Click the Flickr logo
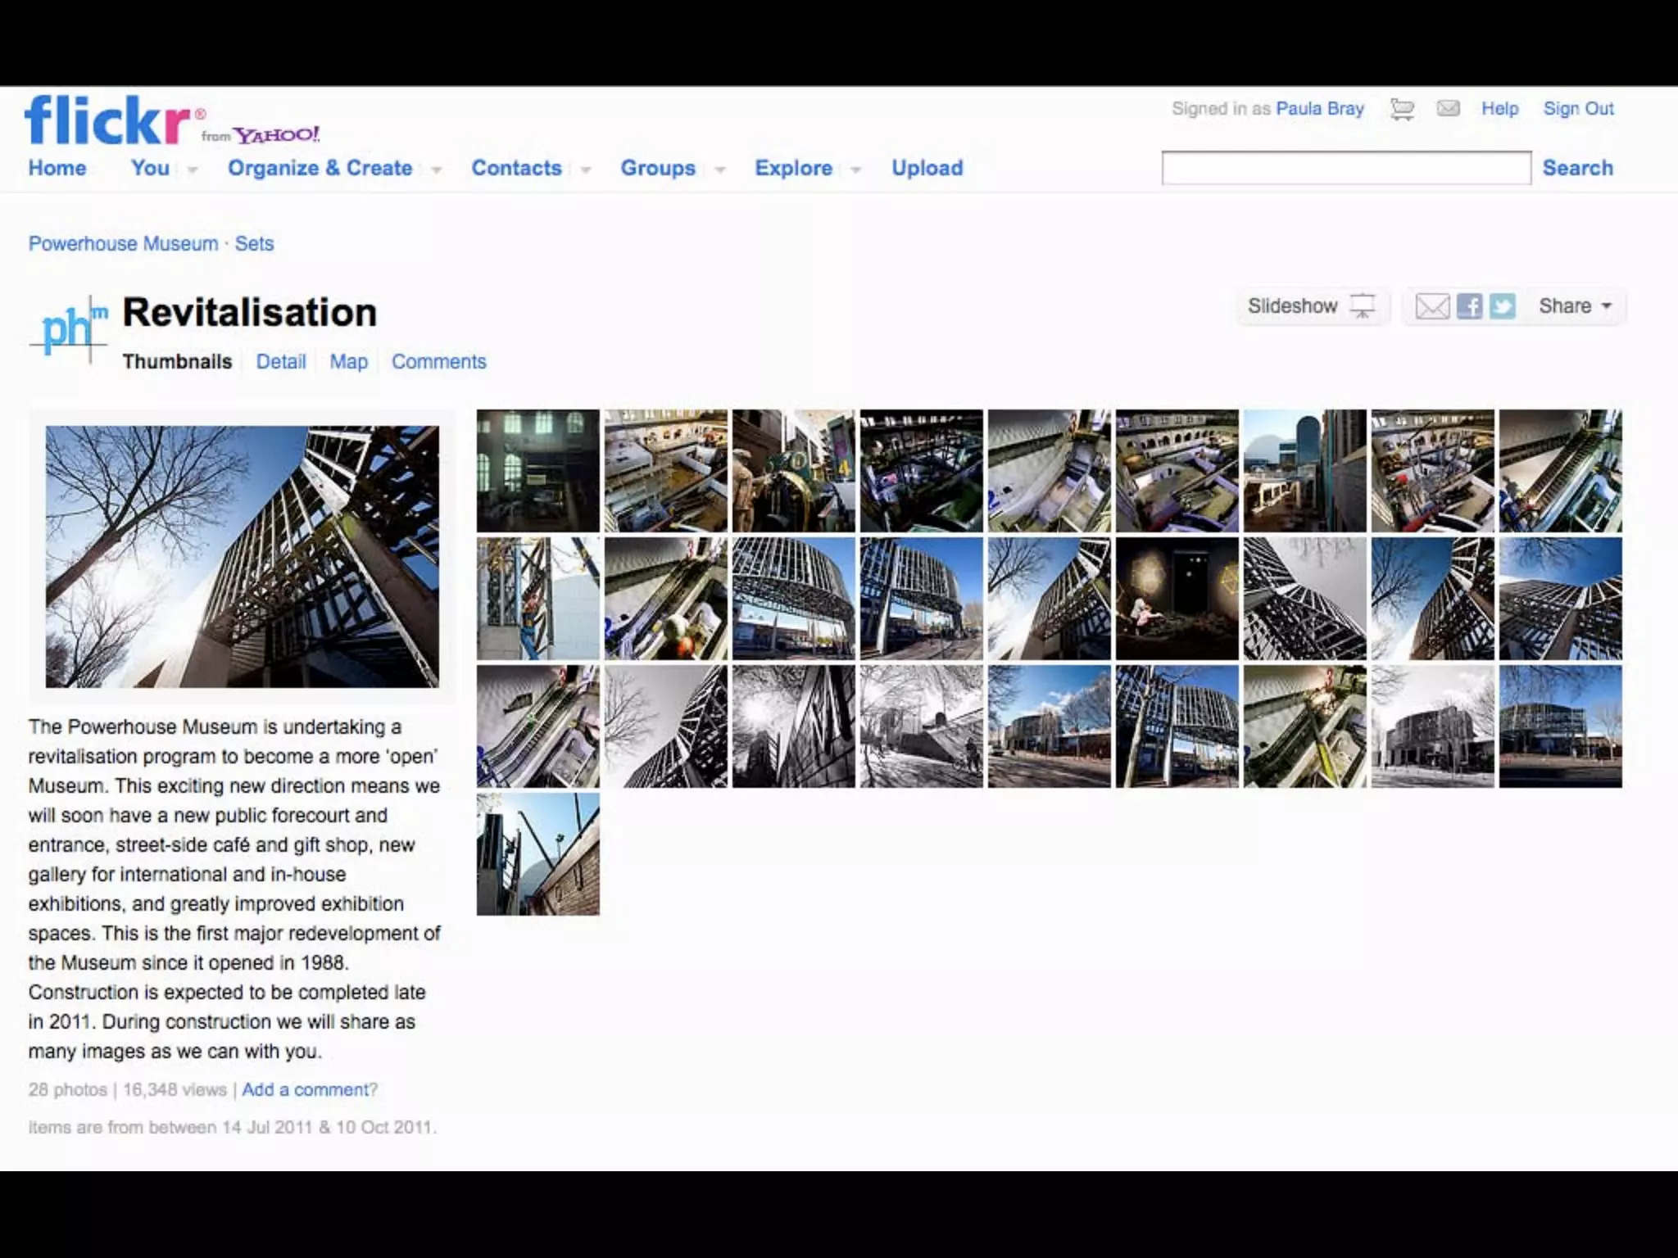Image resolution: width=1678 pixels, height=1258 pixels. pyautogui.click(x=107, y=120)
